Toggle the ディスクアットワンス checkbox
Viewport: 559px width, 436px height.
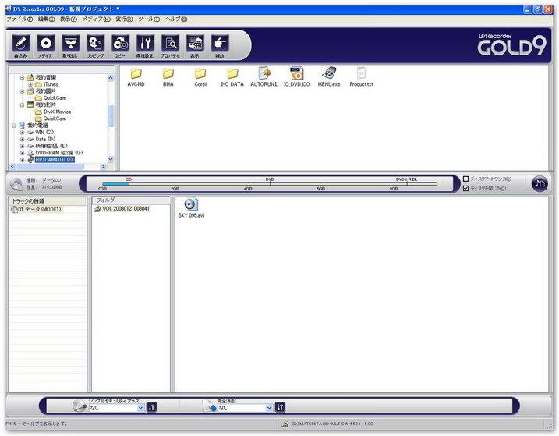pos(465,179)
